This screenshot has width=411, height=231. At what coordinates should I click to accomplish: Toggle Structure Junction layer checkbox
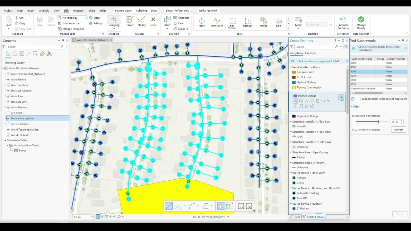click(8, 91)
